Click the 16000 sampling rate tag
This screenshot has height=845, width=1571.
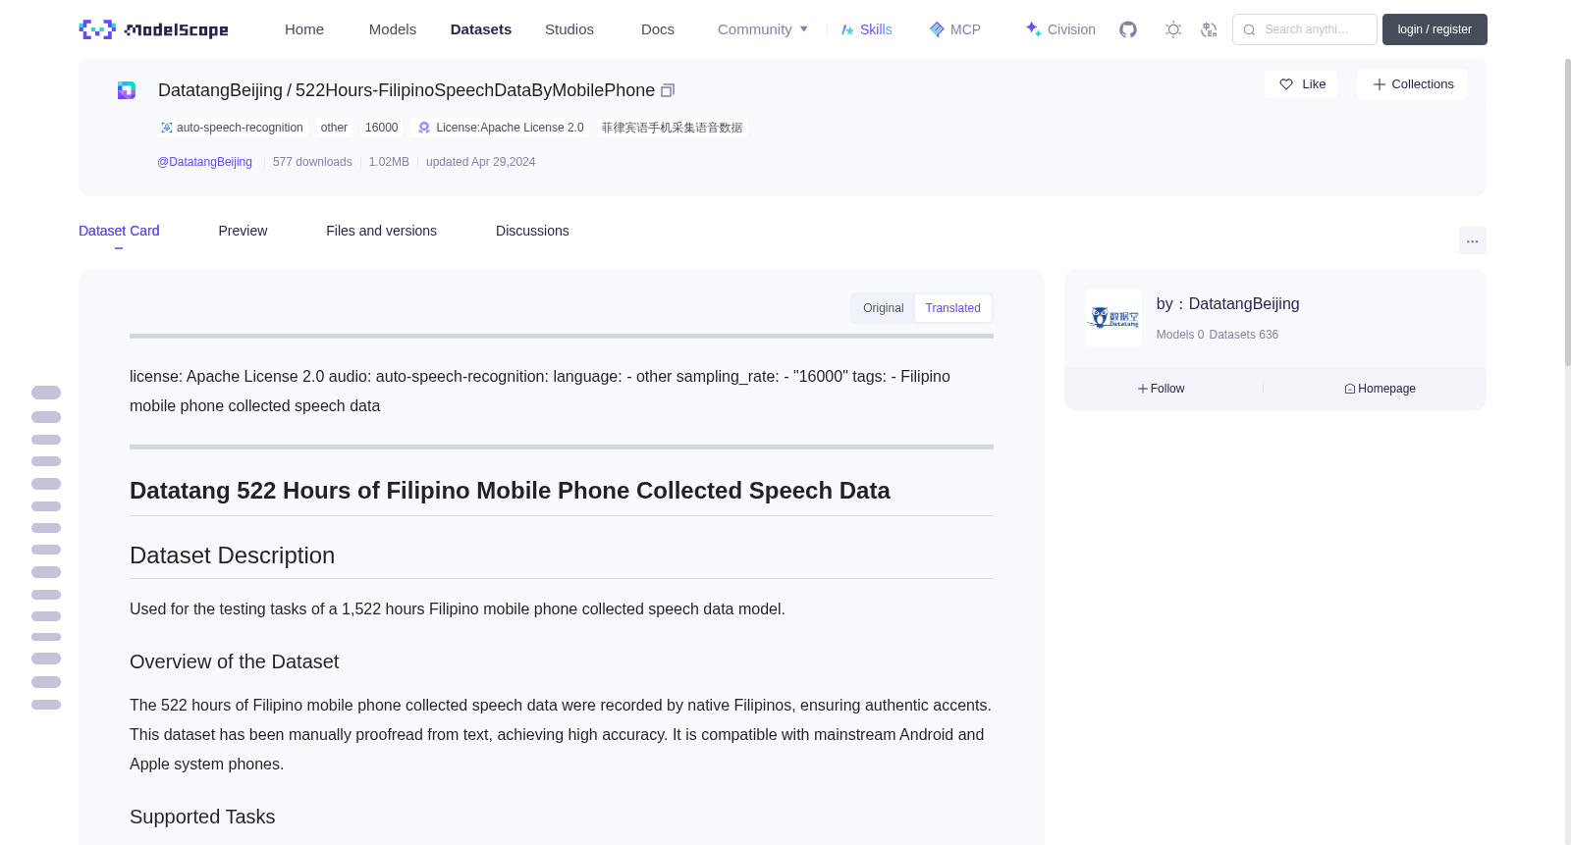pos(382,128)
